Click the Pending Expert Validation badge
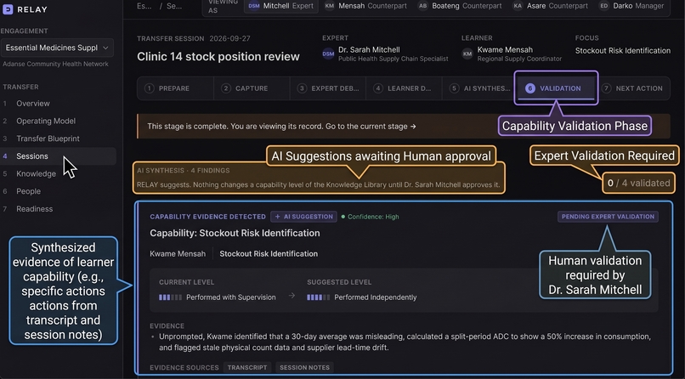The width and height of the screenshot is (685, 379). tap(608, 217)
